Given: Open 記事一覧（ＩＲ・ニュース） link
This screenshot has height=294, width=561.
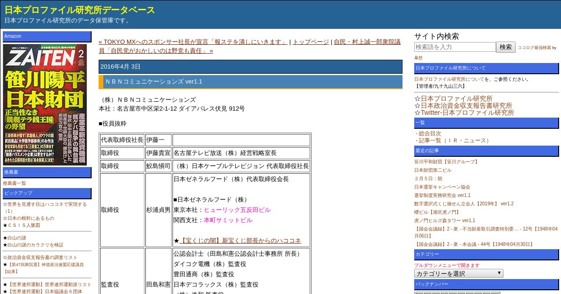Looking at the screenshot, I should [x=455, y=140].
